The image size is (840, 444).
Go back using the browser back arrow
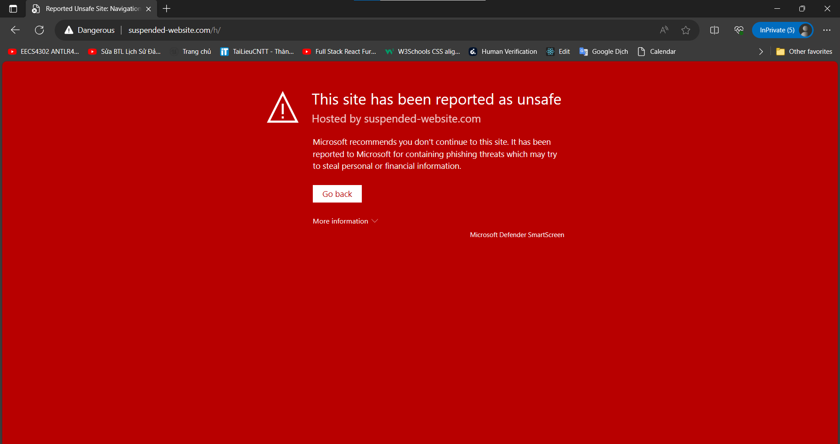15,30
